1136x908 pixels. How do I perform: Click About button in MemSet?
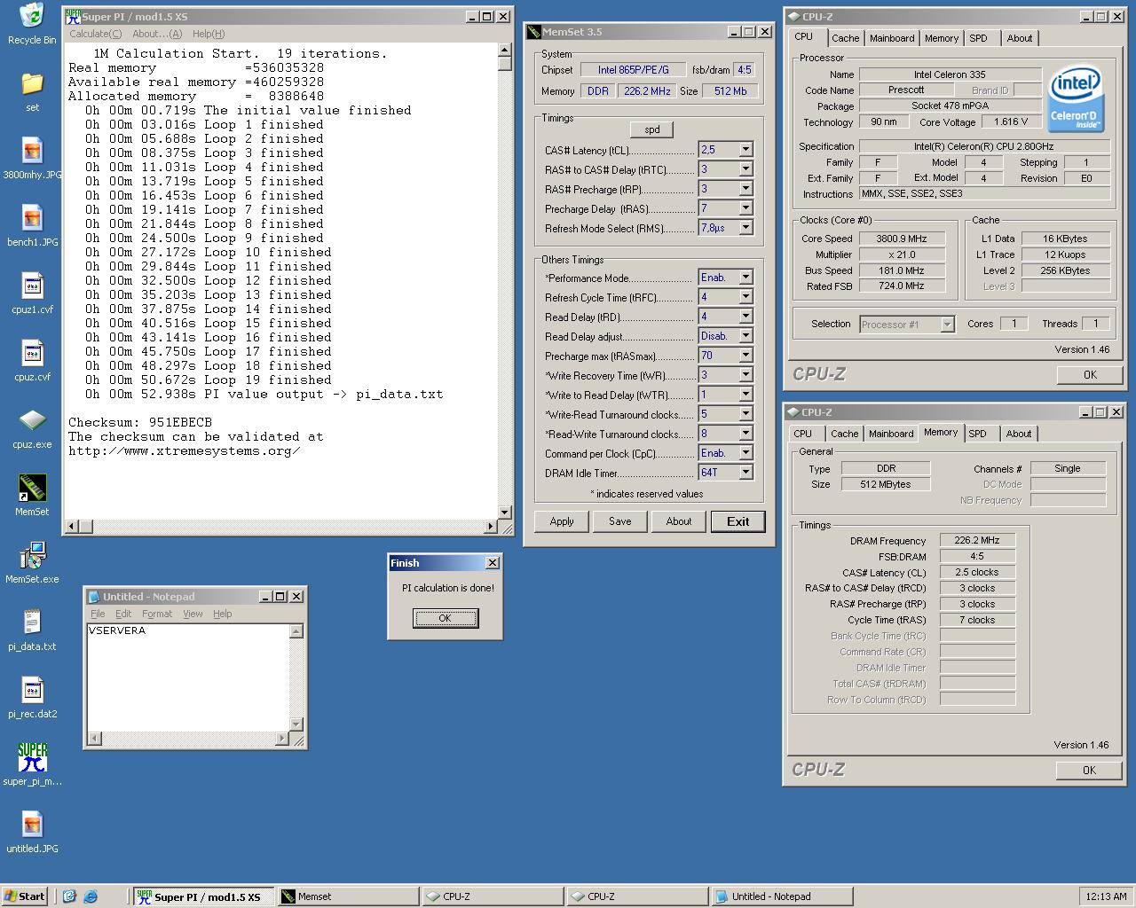tap(679, 521)
